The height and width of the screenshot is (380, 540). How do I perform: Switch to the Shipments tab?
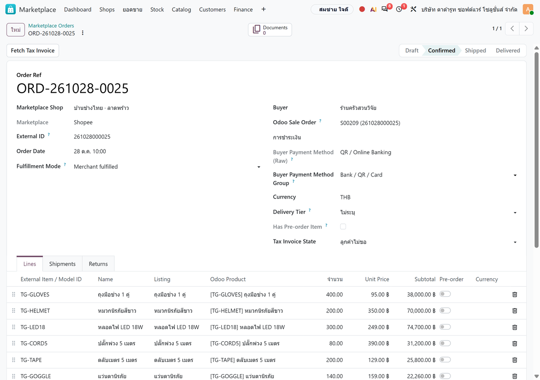(x=62, y=264)
